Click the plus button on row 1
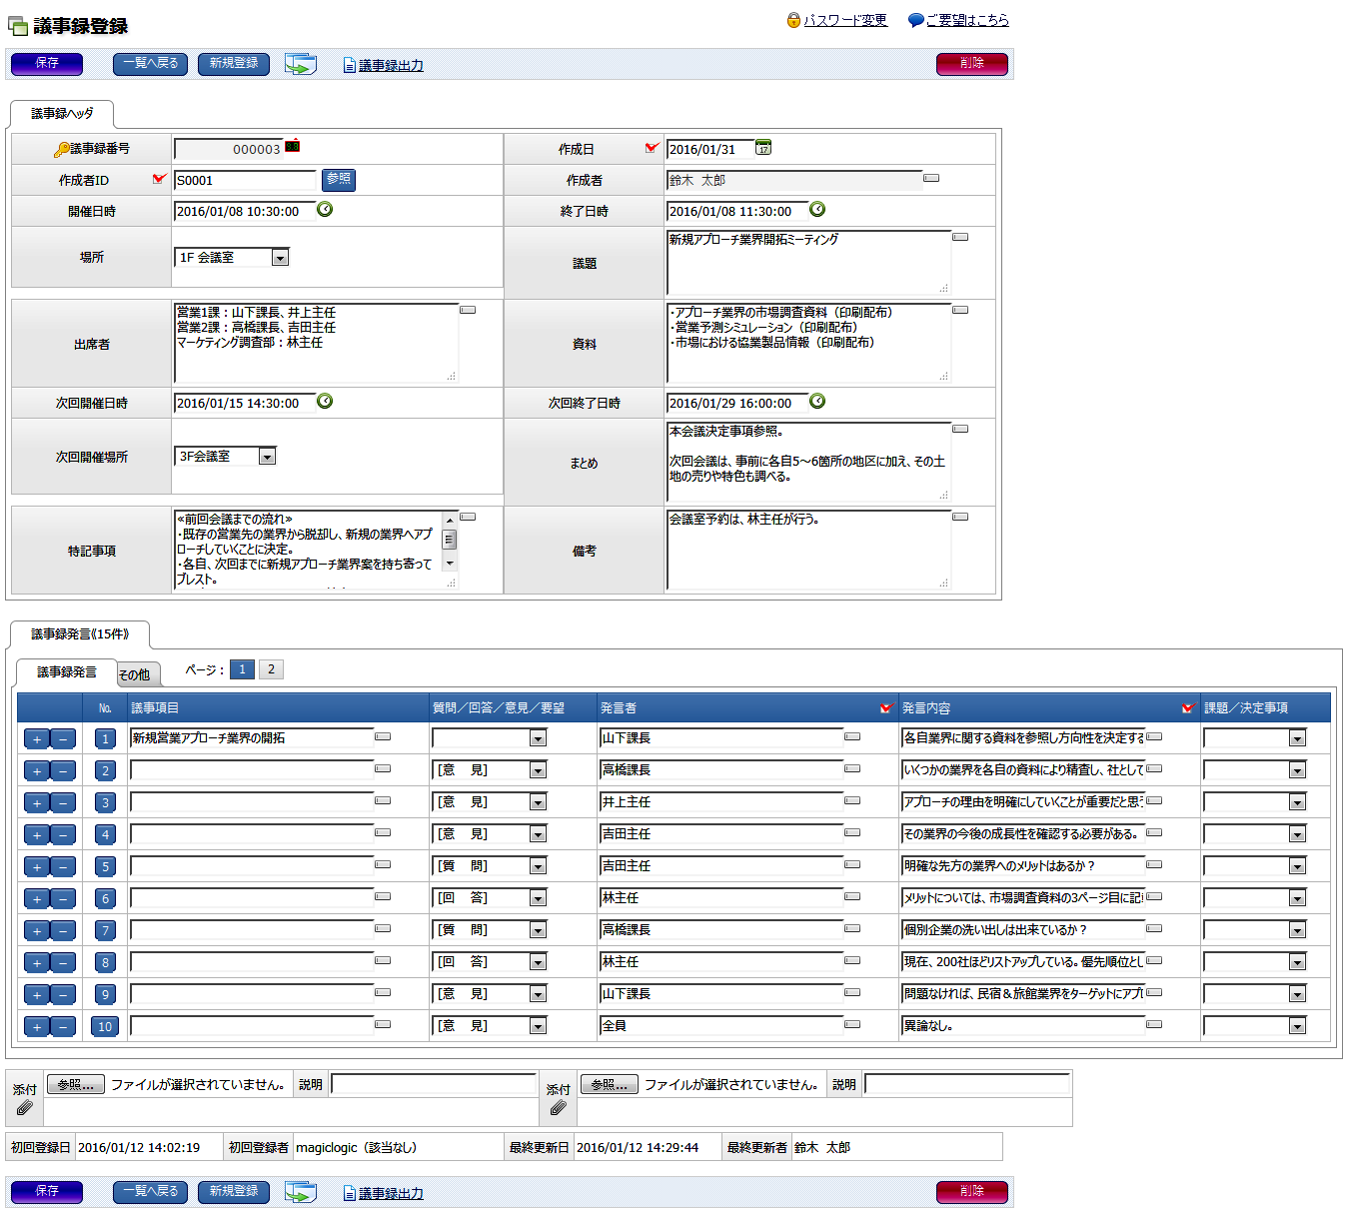This screenshot has width=1348, height=1223. 37,739
